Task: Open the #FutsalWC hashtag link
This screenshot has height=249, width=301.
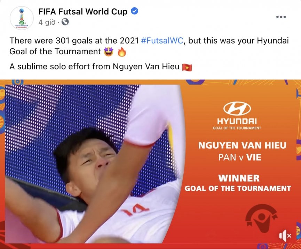Action: pyautogui.click(x=162, y=40)
